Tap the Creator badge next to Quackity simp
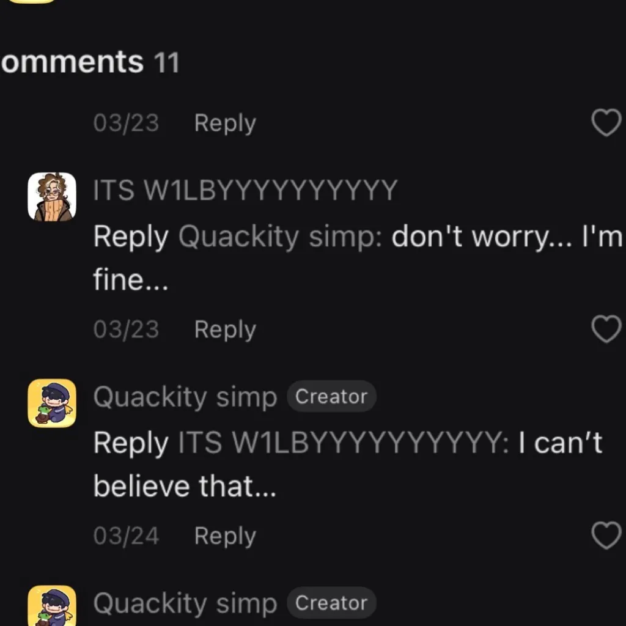Screen dimensions: 626x626 tap(331, 396)
